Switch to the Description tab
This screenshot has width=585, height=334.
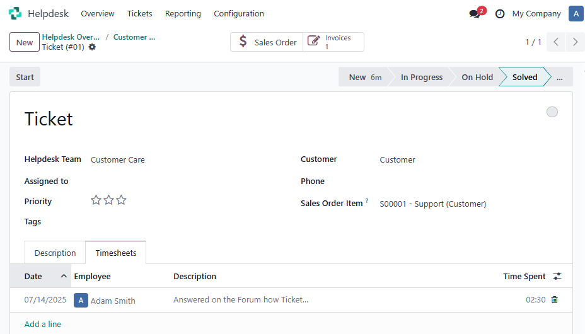click(x=55, y=253)
